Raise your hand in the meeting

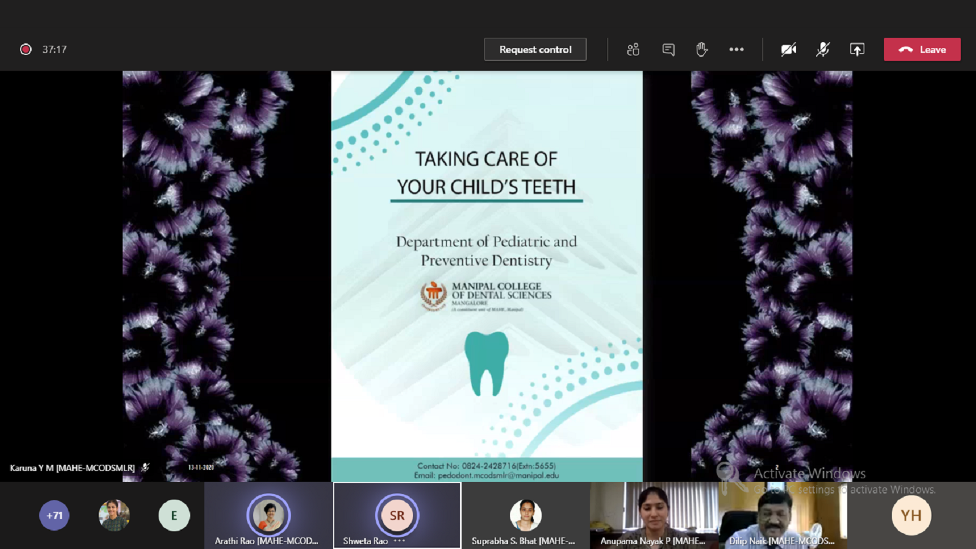pos(702,49)
